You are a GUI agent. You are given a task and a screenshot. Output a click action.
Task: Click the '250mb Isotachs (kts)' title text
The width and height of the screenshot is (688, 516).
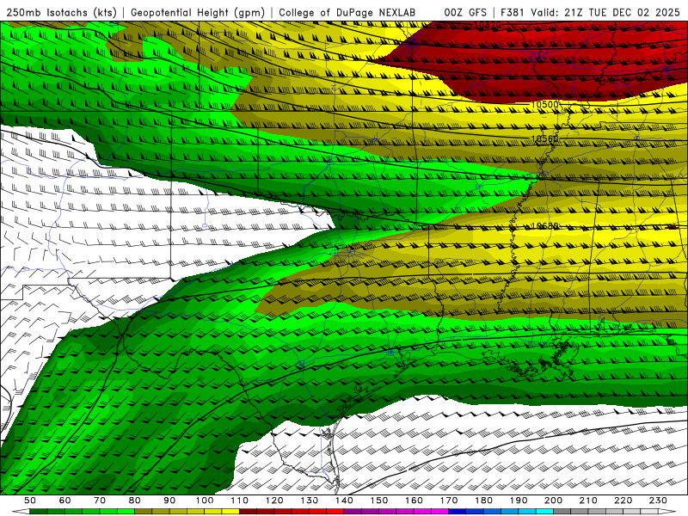(x=61, y=13)
